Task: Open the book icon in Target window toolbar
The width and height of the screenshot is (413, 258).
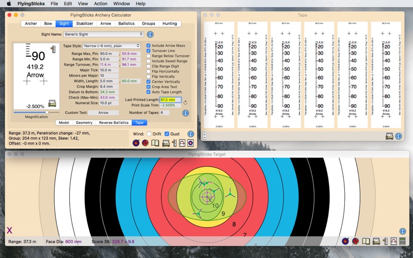Action: coord(366,241)
